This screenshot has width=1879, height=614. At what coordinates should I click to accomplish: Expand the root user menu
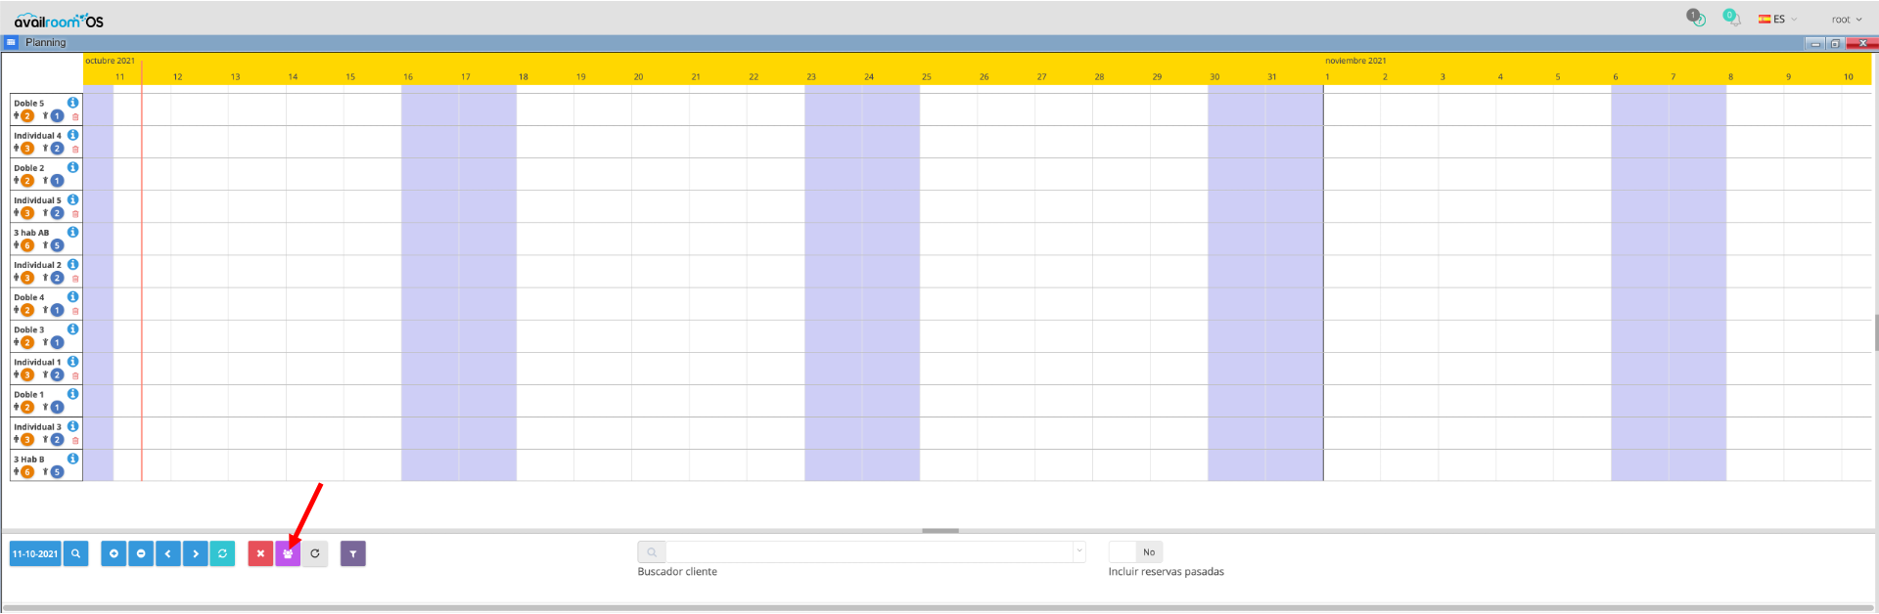pyautogui.click(x=1846, y=20)
